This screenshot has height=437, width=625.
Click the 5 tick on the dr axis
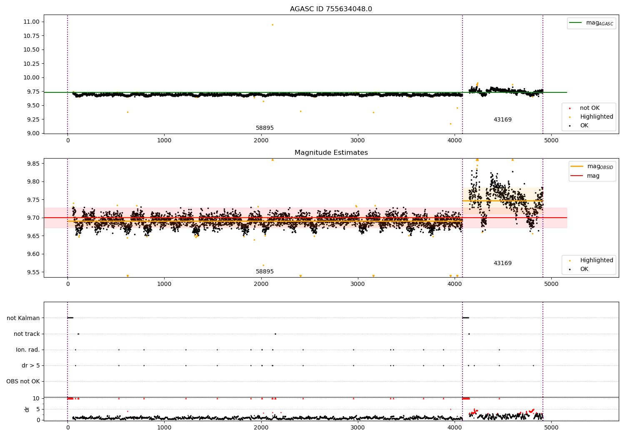point(38,409)
